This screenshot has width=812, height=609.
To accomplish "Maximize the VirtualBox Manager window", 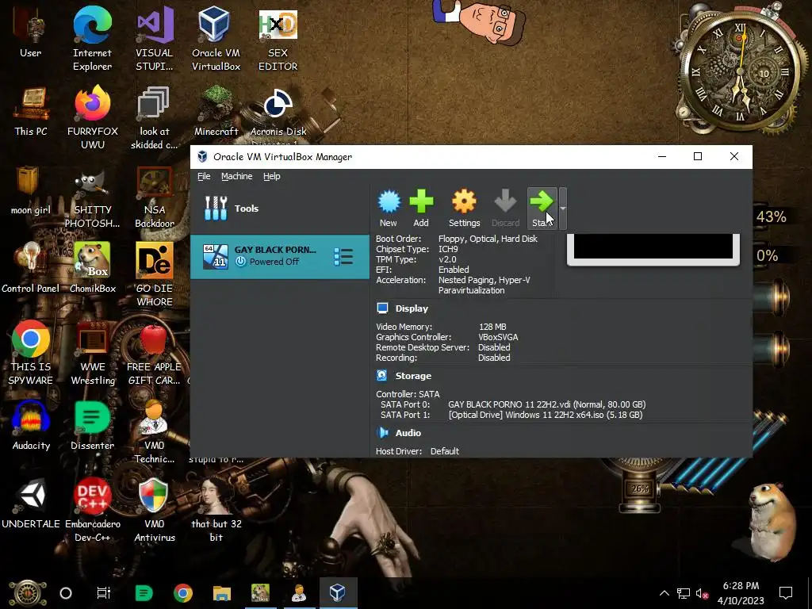I will tap(698, 156).
